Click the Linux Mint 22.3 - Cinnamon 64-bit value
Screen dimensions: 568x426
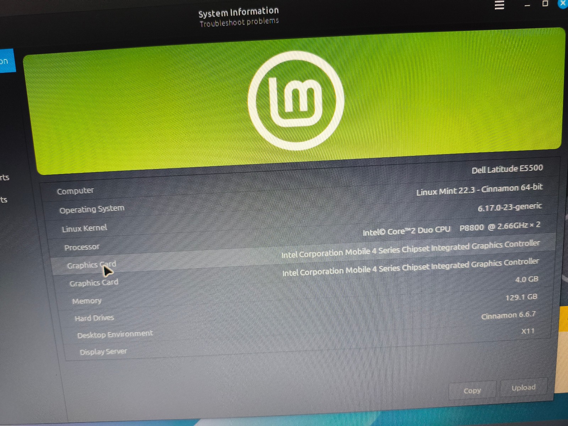480,190
